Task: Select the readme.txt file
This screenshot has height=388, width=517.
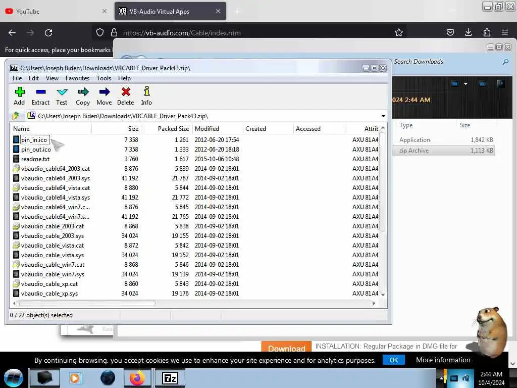Action: pyautogui.click(x=35, y=159)
